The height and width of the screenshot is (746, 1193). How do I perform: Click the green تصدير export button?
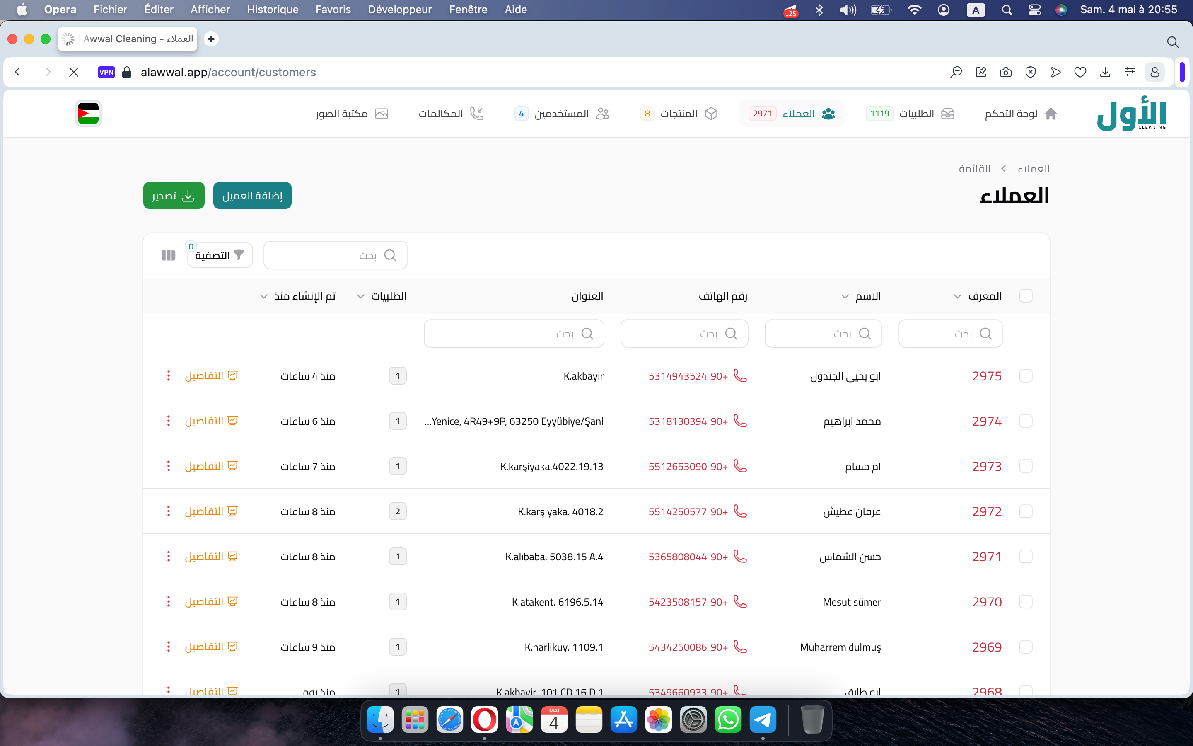(174, 196)
